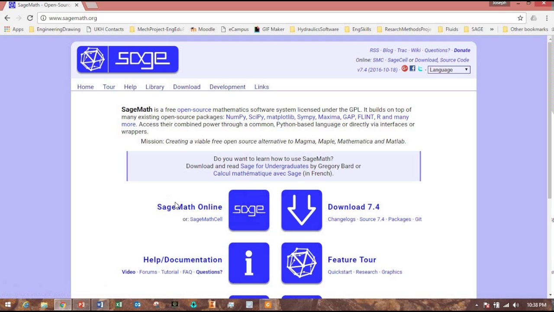Screen dimensions: 554x312
Task: Click the Wiki link
Action: coord(415,50)
